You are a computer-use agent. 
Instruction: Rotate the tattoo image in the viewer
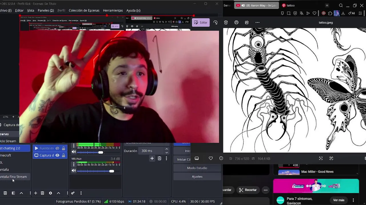215,22
